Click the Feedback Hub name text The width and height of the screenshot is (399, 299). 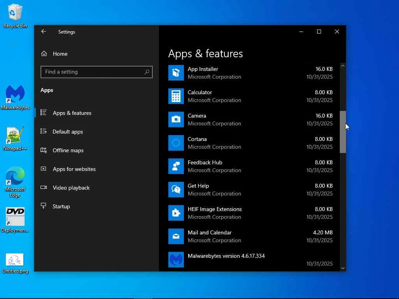205,162
